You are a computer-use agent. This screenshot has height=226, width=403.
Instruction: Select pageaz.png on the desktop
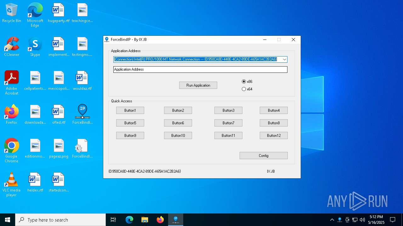(59, 149)
